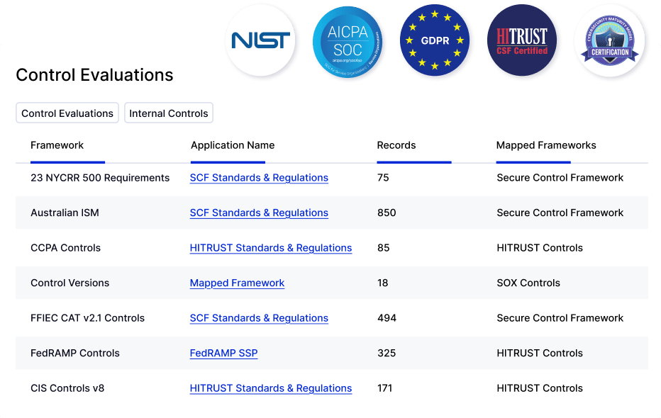The height and width of the screenshot is (418, 661).
Task: Open SCF Standards link for 23 NYCRR 500
Action: point(259,178)
